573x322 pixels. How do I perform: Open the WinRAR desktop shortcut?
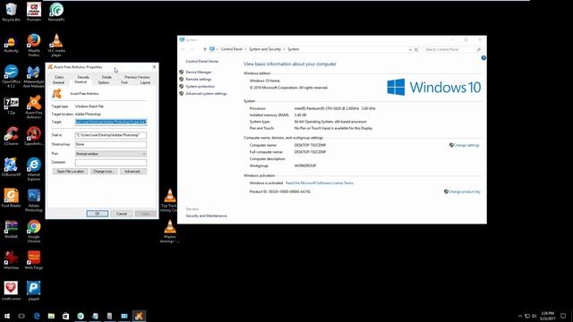[11, 229]
